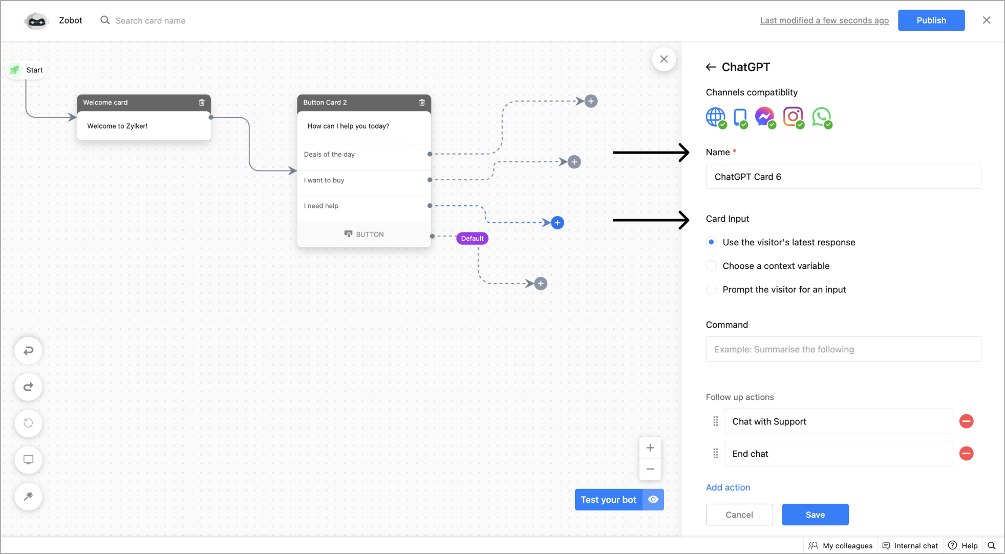Click Add action link
Screen dimensions: 1005x554
728,487
